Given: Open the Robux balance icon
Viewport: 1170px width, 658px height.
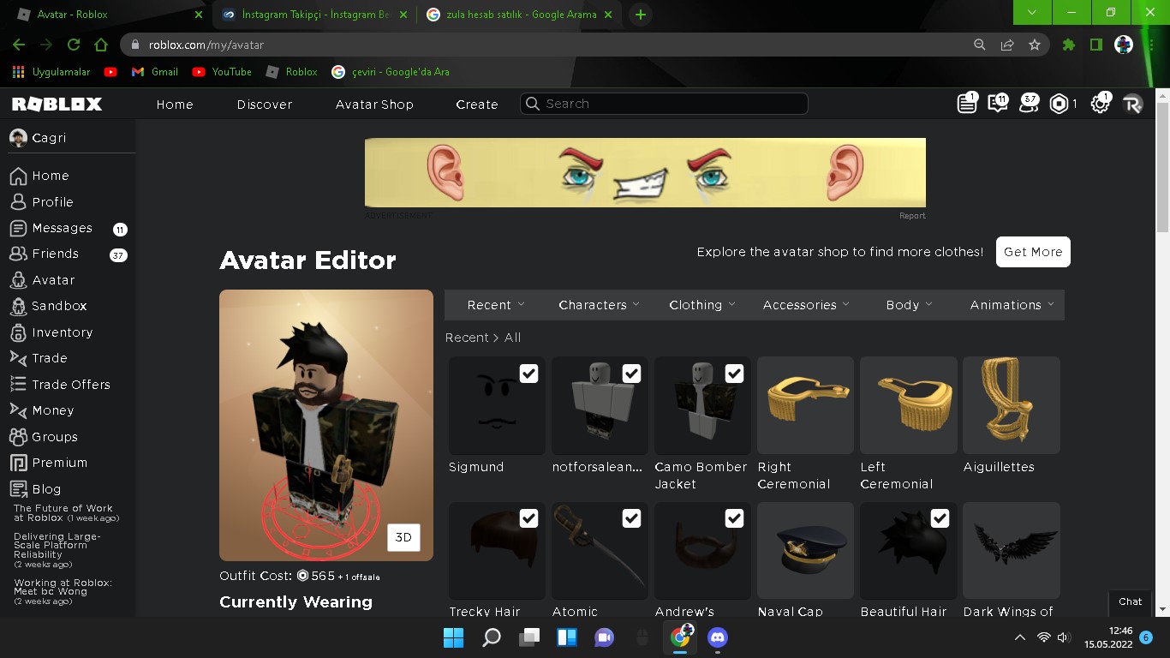Looking at the screenshot, I should (x=1060, y=104).
